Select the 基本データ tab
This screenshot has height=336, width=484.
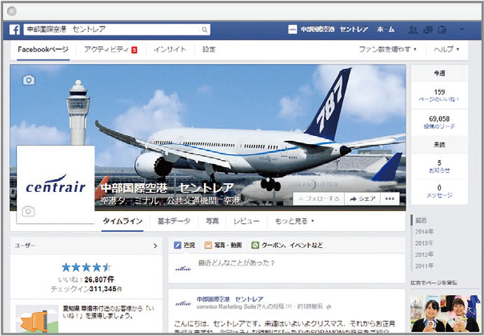pos(174,221)
